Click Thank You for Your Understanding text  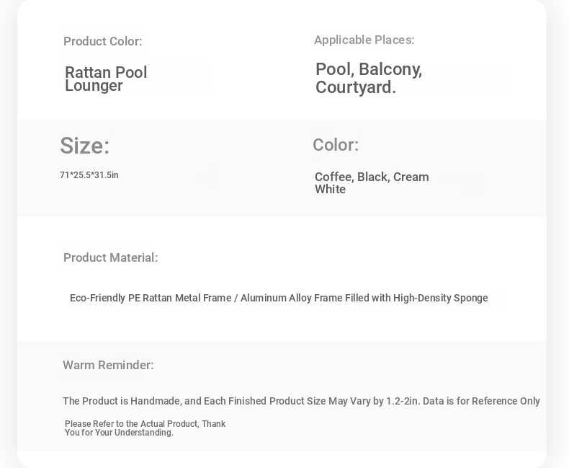pyautogui.click(x=145, y=428)
